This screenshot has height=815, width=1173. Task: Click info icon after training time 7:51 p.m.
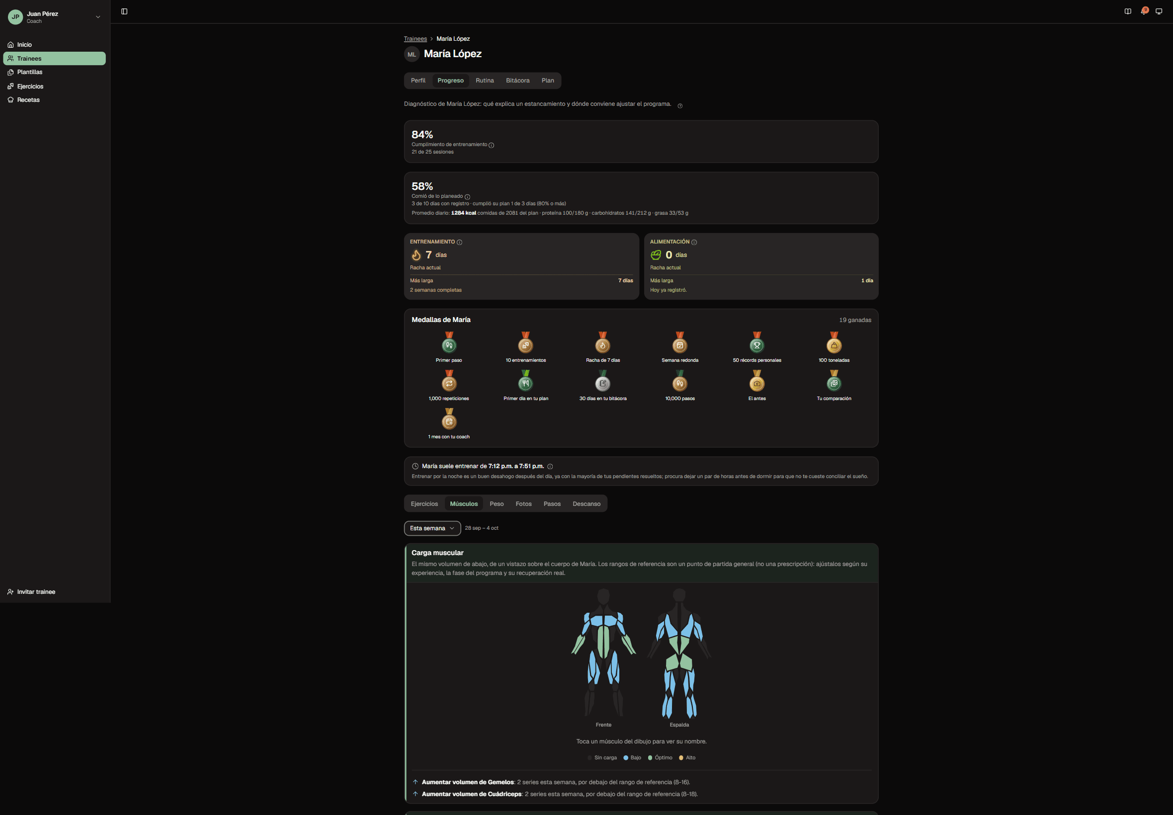pyautogui.click(x=550, y=466)
